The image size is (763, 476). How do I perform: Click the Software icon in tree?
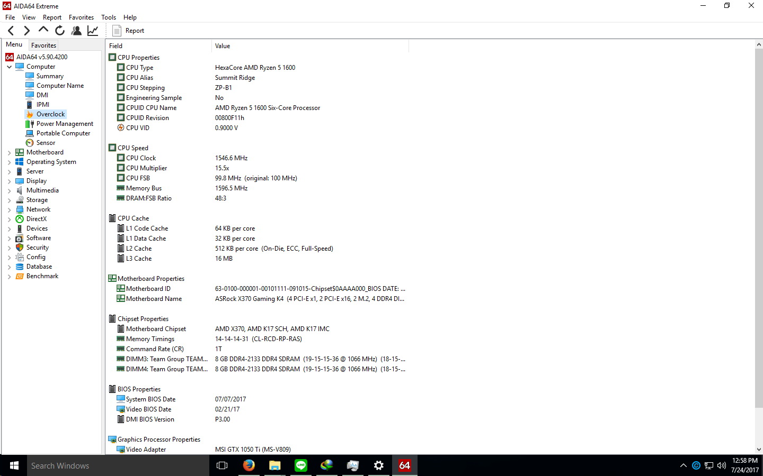click(20, 238)
